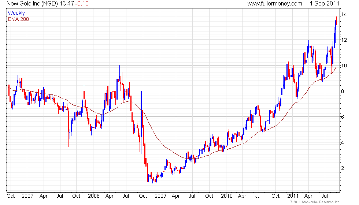Viewport: 359px width, 205px height.
Task: Click the 2009 year label on time axis
Action: click(x=160, y=196)
